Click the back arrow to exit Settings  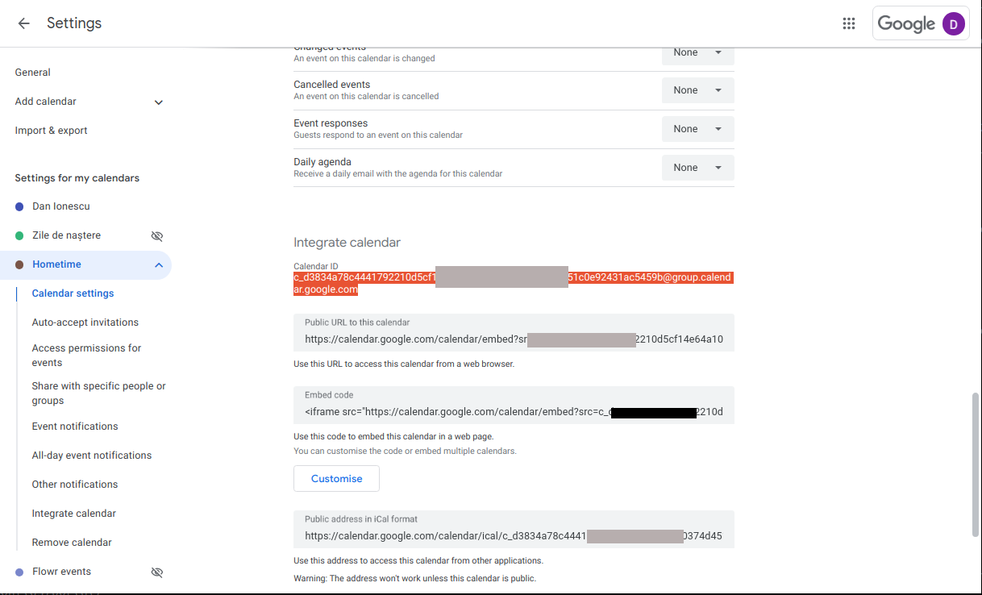point(23,23)
